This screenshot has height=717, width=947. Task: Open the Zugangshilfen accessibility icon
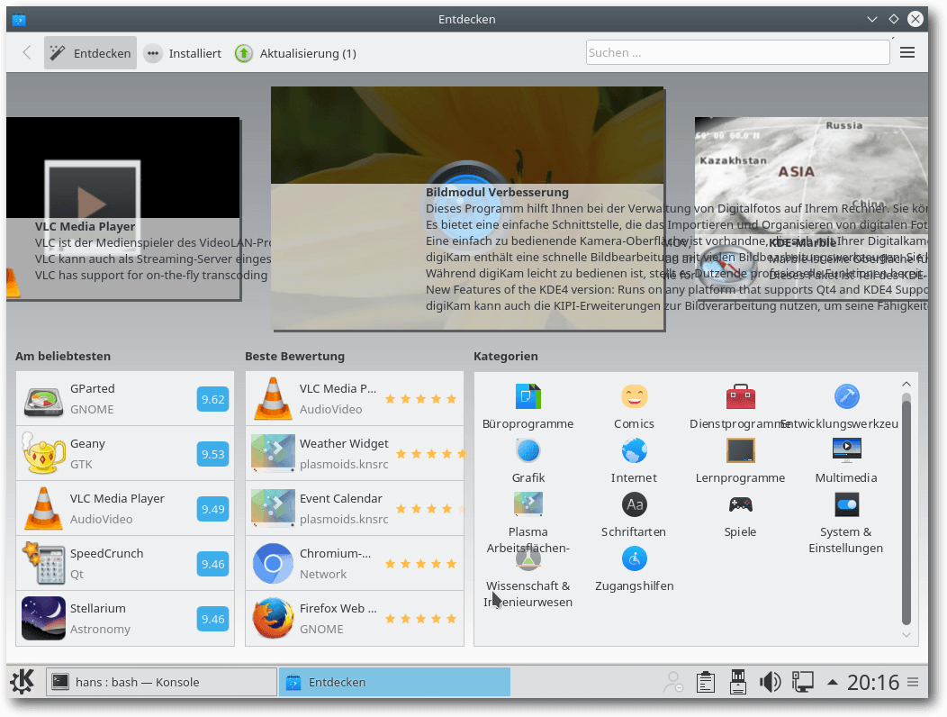pos(634,558)
